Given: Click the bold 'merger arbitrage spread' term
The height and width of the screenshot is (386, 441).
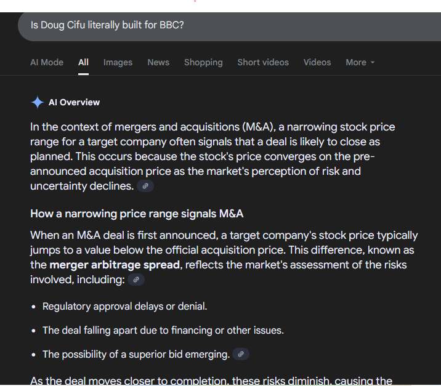Looking at the screenshot, I should [x=115, y=265].
